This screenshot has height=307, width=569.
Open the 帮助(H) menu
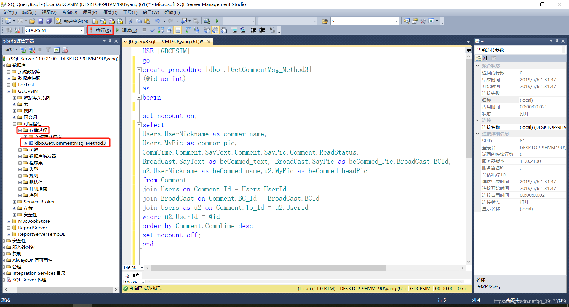(x=172, y=12)
